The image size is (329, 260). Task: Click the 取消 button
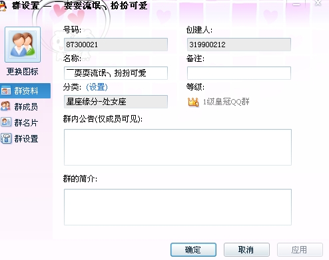click(x=246, y=250)
